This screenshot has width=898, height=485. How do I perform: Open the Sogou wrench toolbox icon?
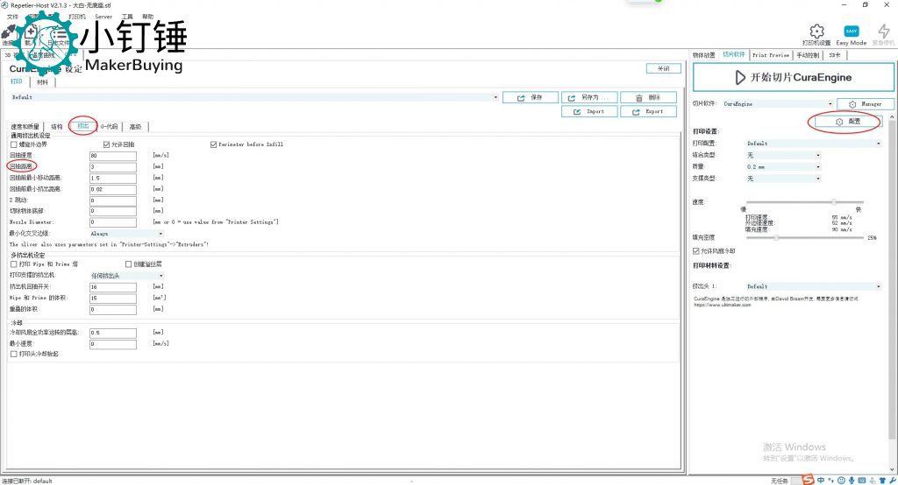[892, 481]
